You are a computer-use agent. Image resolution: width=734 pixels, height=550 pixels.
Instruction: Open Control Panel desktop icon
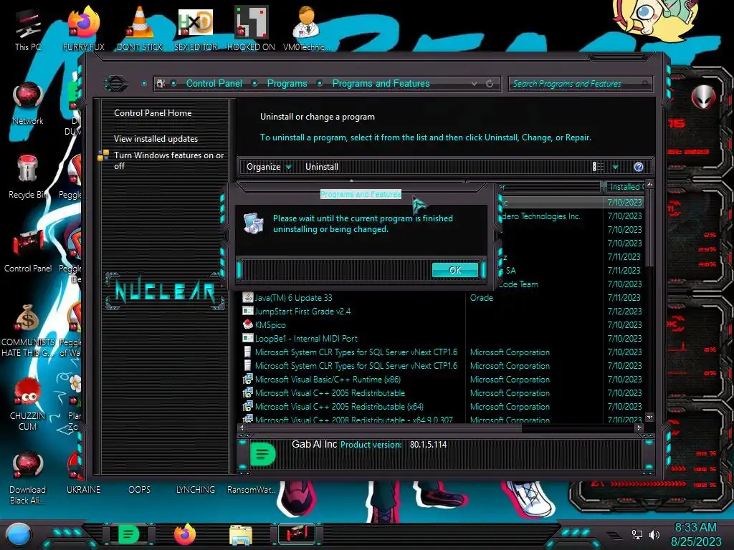(x=28, y=251)
